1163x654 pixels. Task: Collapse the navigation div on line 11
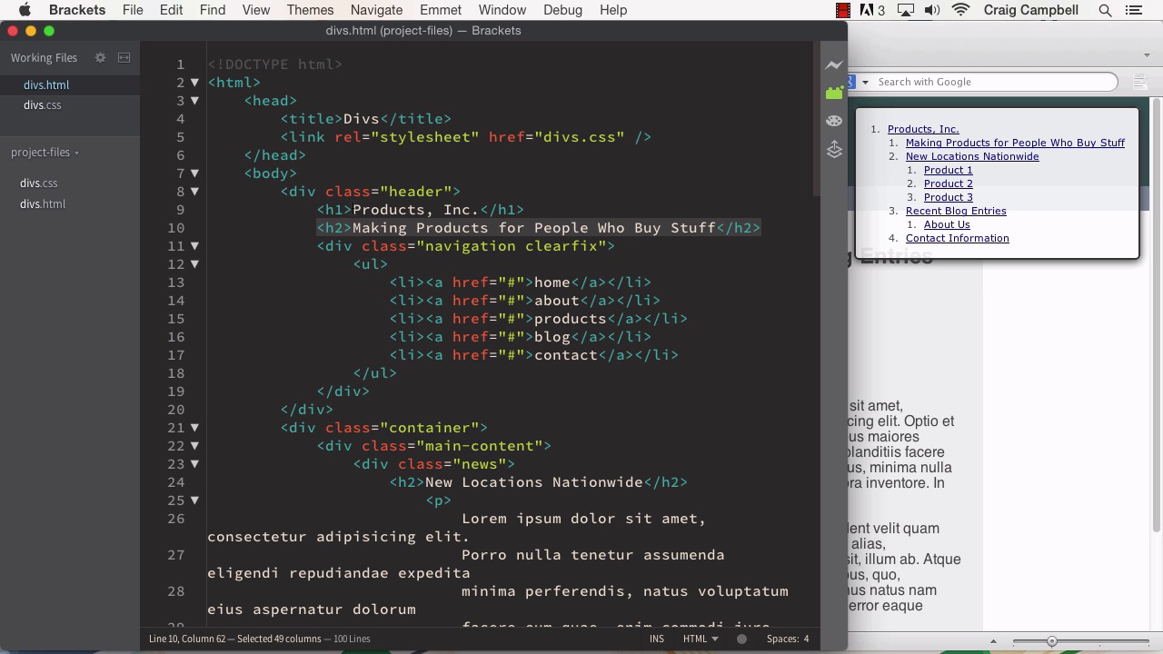pos(194,246)
